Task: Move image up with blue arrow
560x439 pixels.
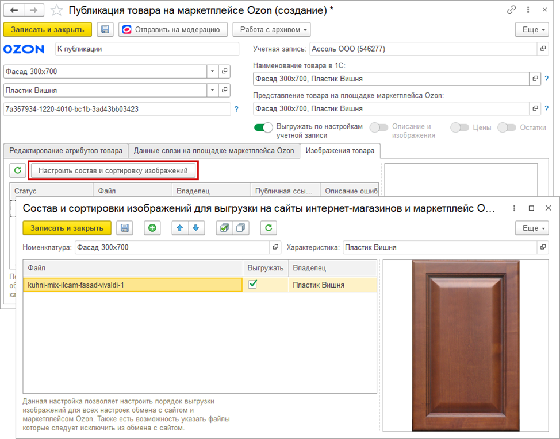Action: click(181, 228)
